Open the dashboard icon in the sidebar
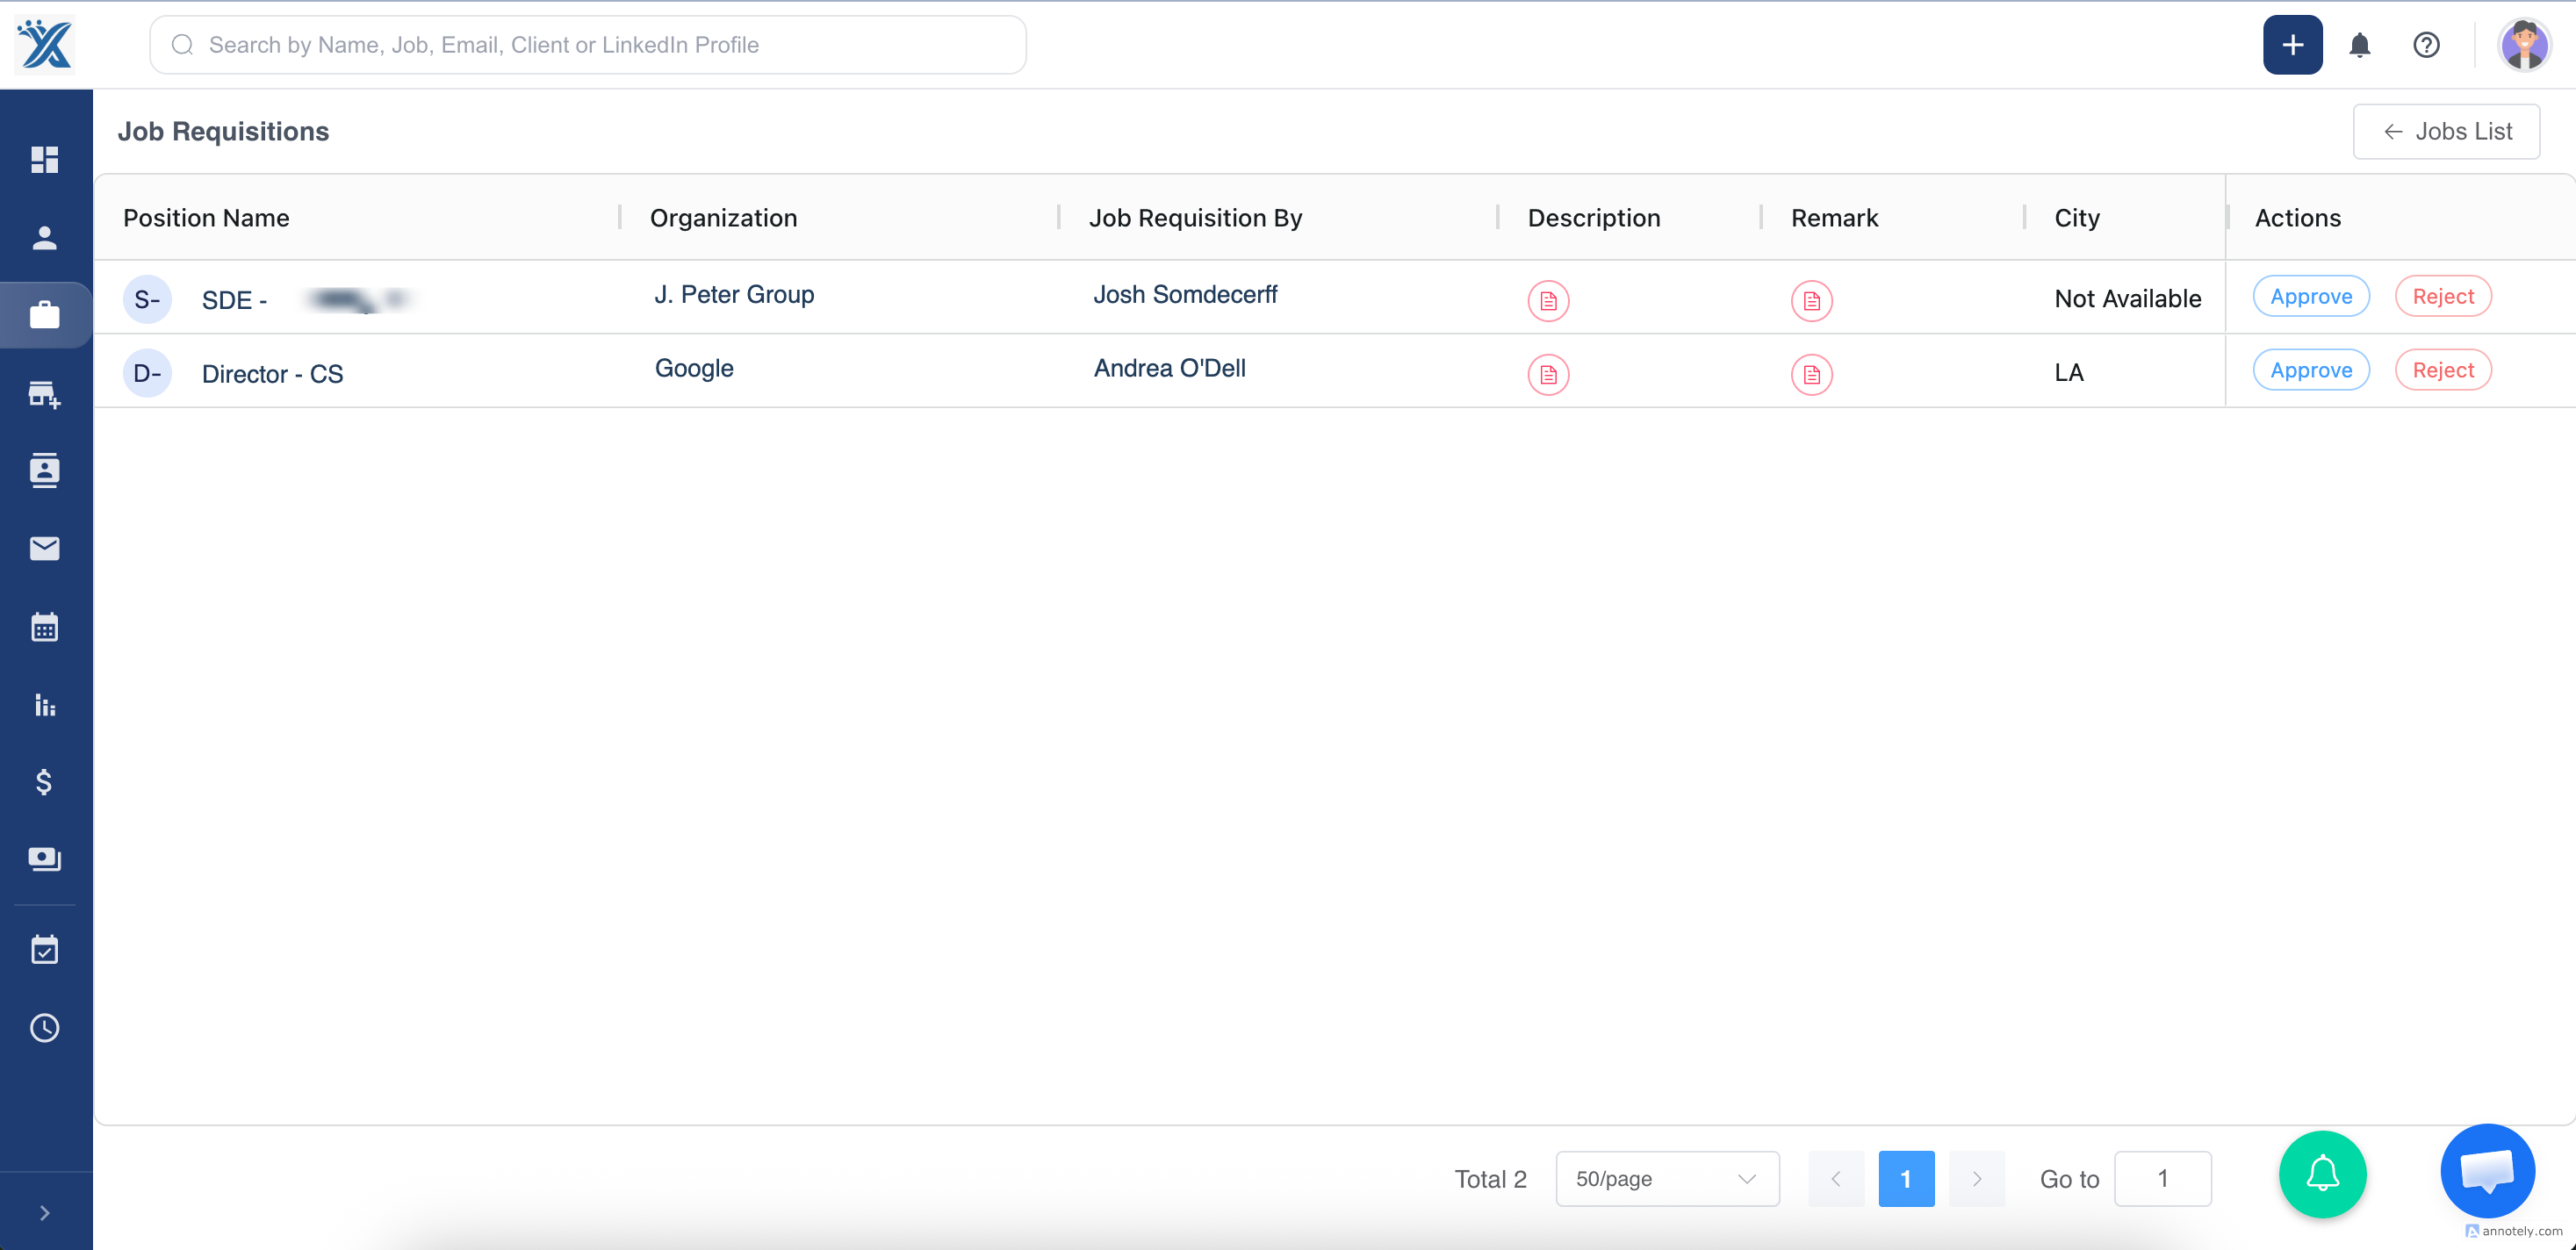 tap(45, 159)
